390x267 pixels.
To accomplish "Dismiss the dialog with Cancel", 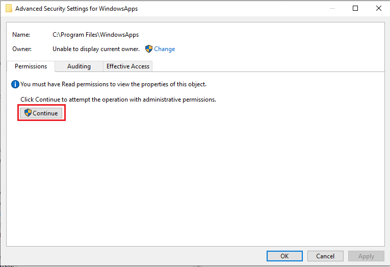I will click(x=325, y=256).
